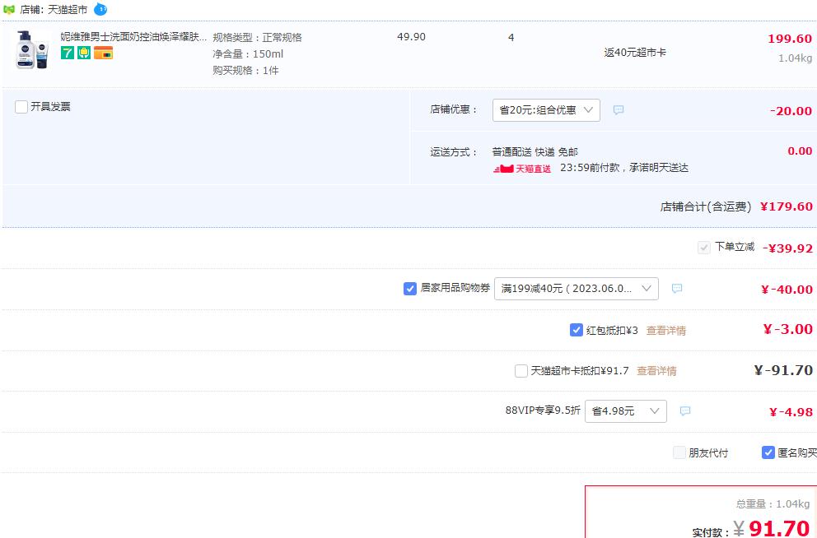Open the 满199减40元 coupon dropdown
817x538 pixels.
(x=577, y=289)
